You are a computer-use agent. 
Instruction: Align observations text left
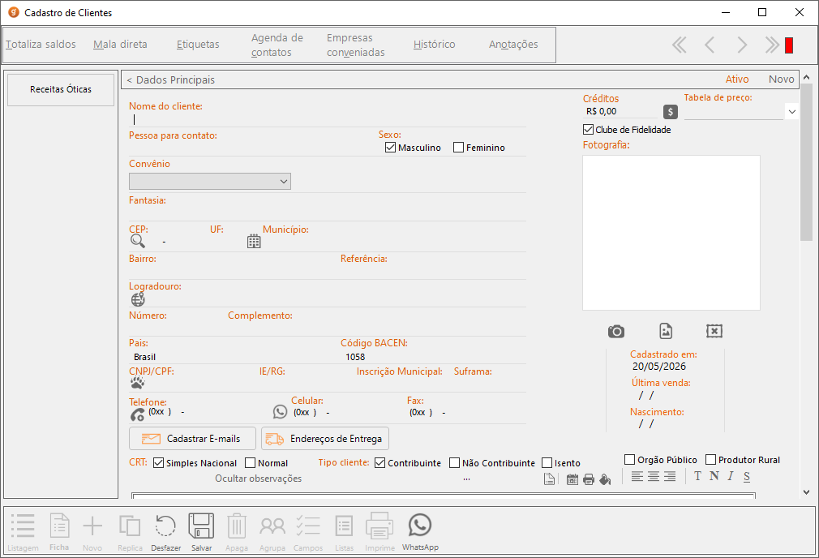(x=637, y=476)
